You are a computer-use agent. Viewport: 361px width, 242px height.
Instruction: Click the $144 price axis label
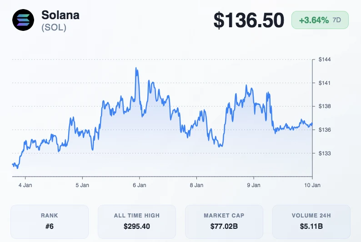pyautogui.click(x=324, y=59)
